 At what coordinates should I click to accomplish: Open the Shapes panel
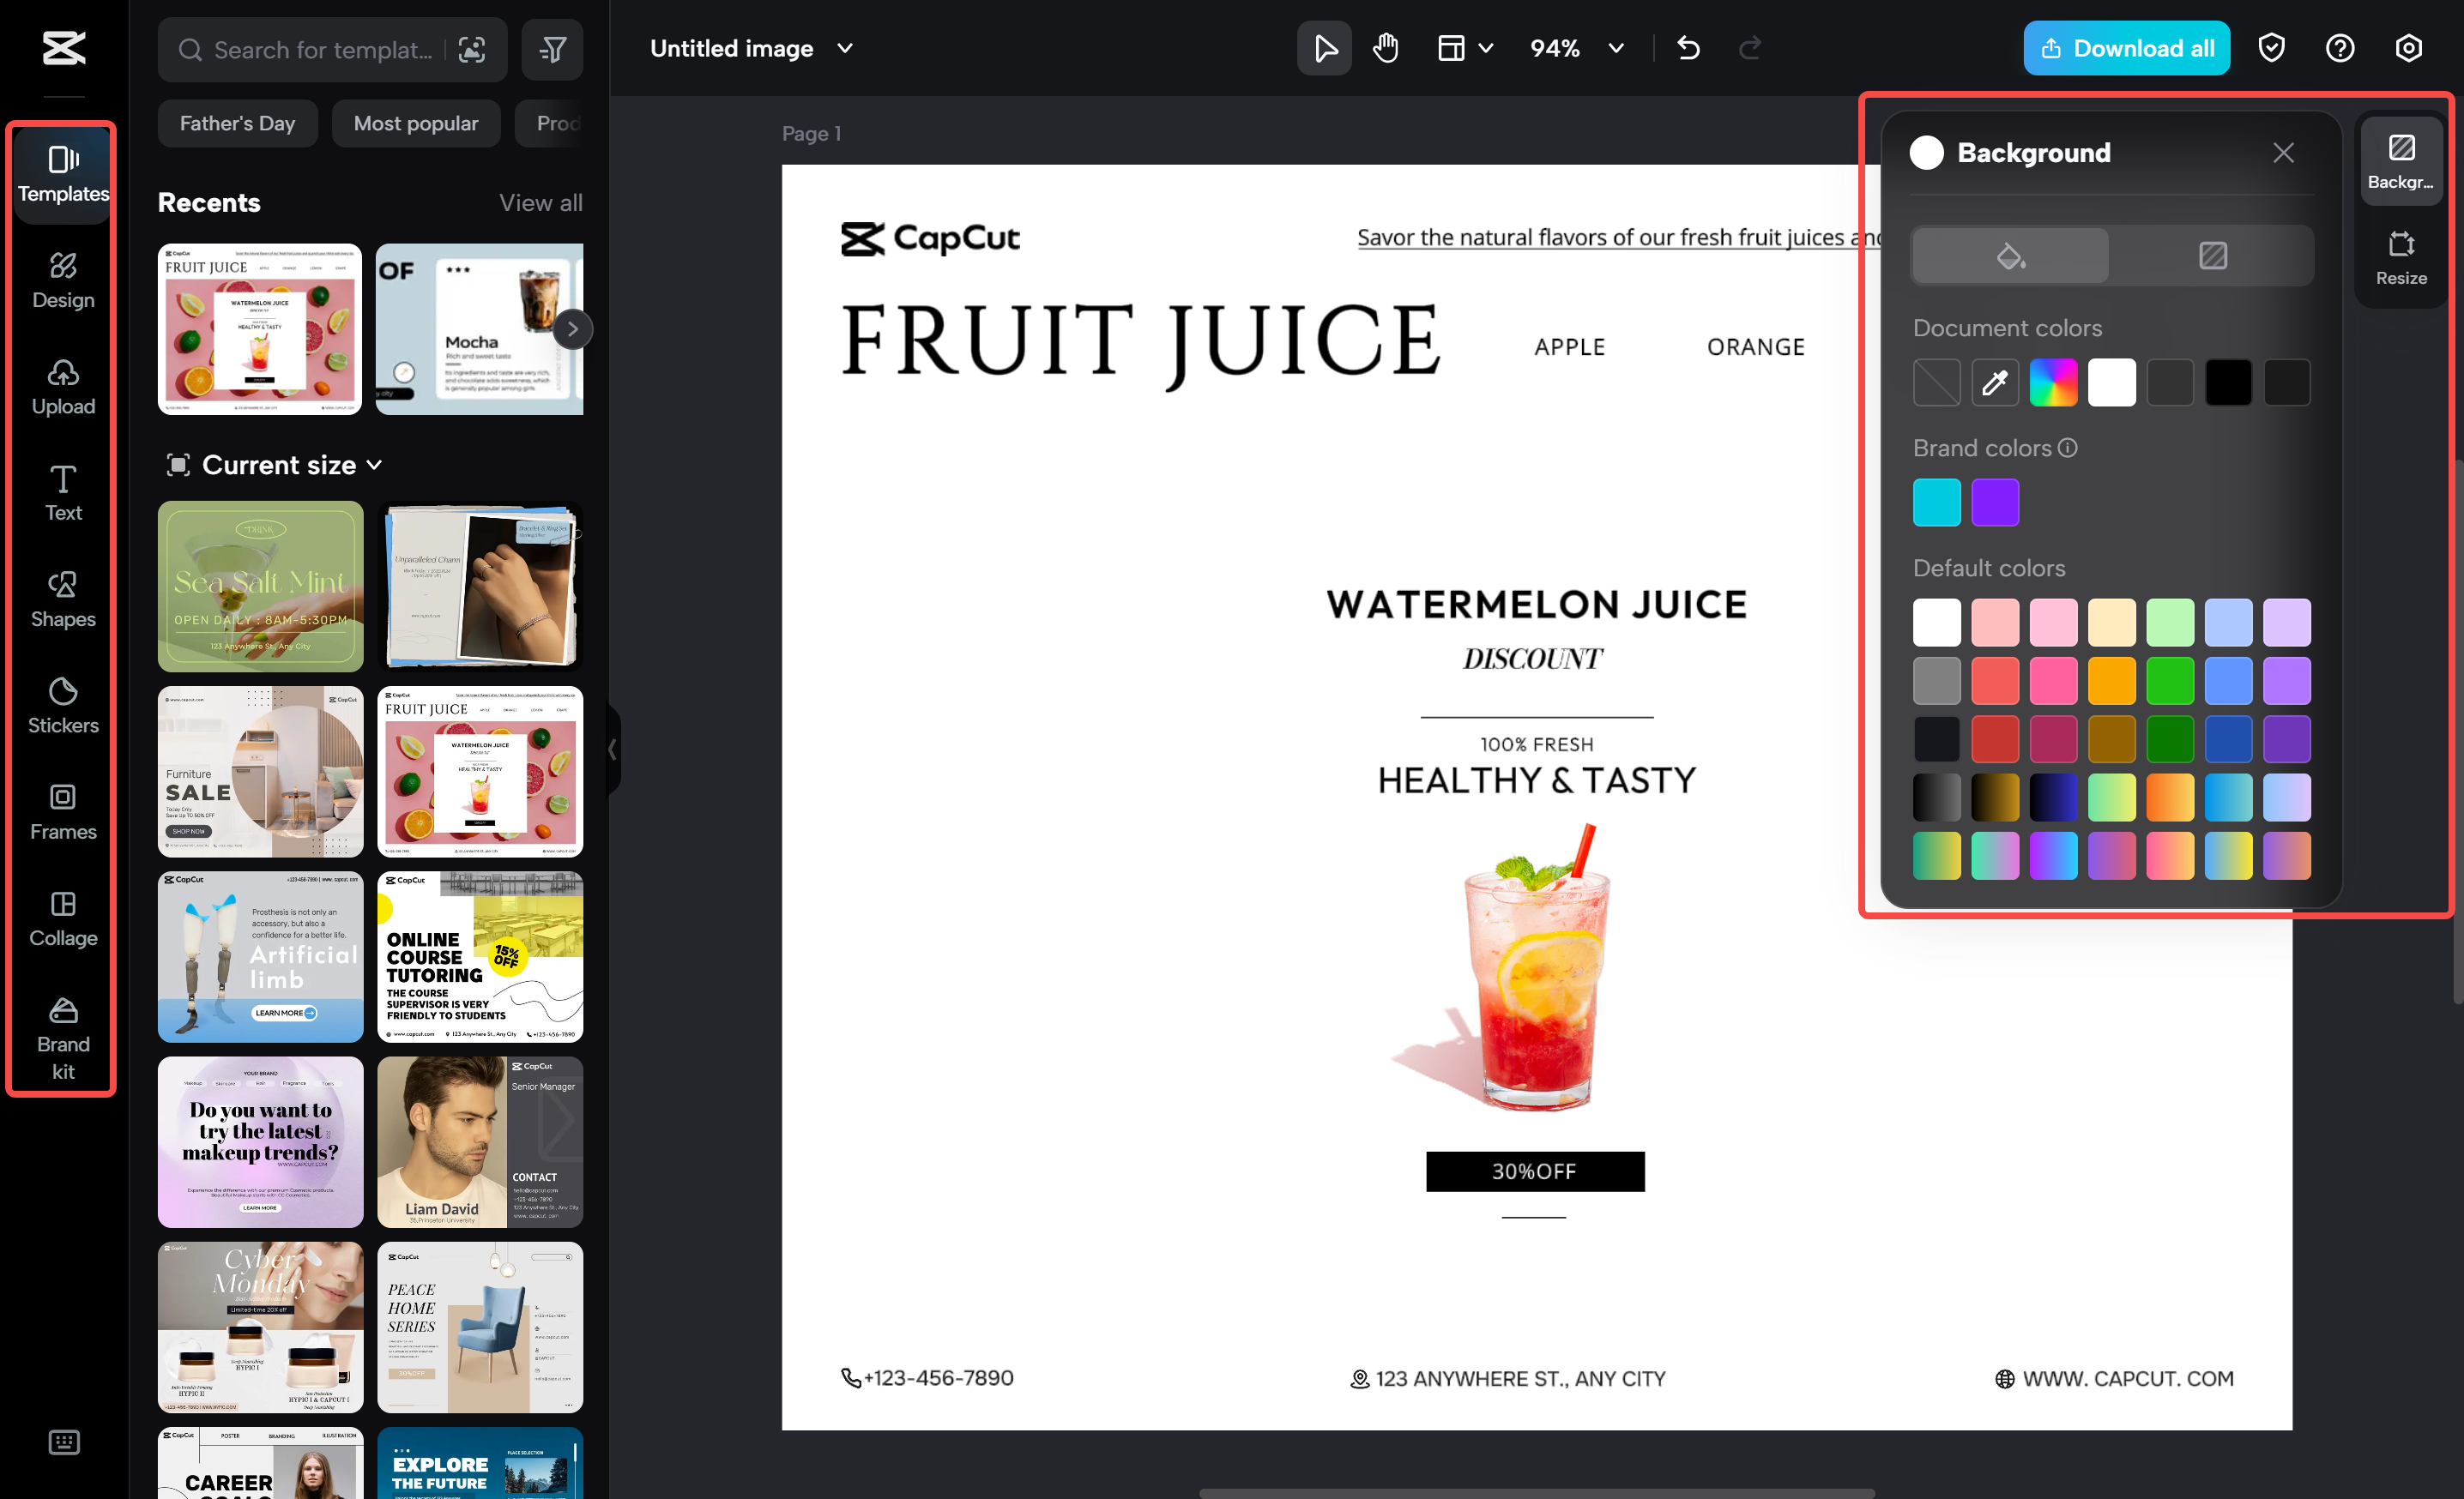pyautogui.click(x=63, y=599)
